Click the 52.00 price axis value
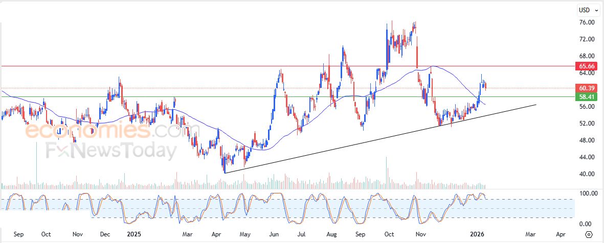604x243 pixels. pos(586,124)
